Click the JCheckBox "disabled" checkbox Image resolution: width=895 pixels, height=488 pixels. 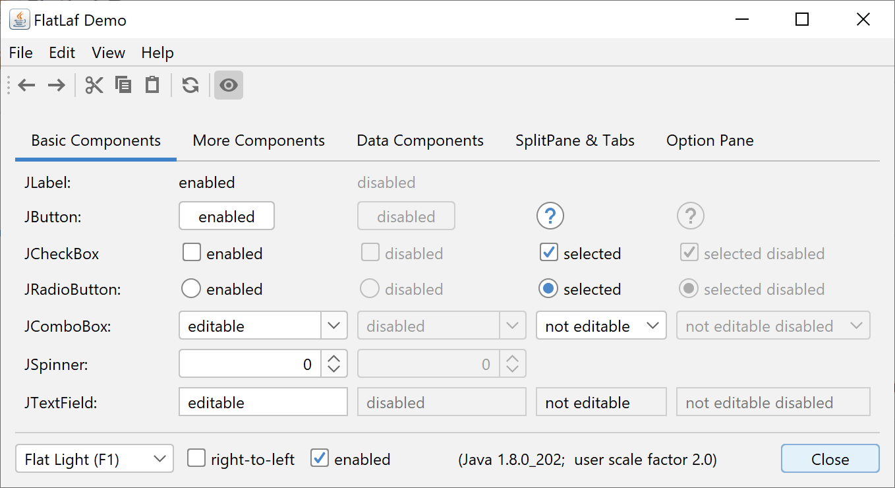tap(370, 253)
